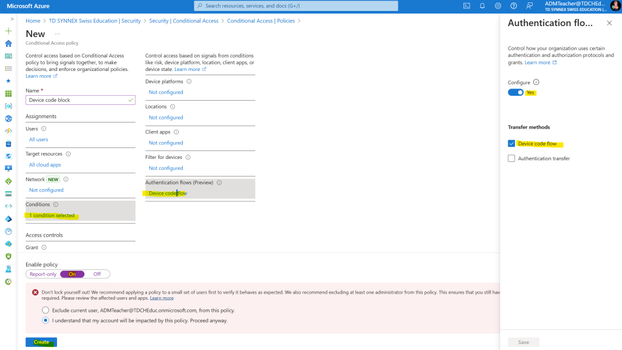
Task: Click the Create button
Action: [41, 342]
